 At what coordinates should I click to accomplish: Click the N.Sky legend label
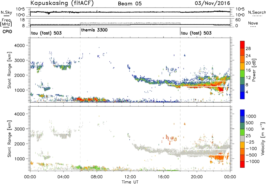6,13
